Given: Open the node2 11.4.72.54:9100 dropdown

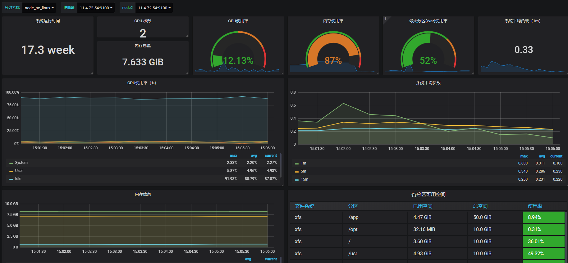Looking at the screenshot, I should coord(154,8).
